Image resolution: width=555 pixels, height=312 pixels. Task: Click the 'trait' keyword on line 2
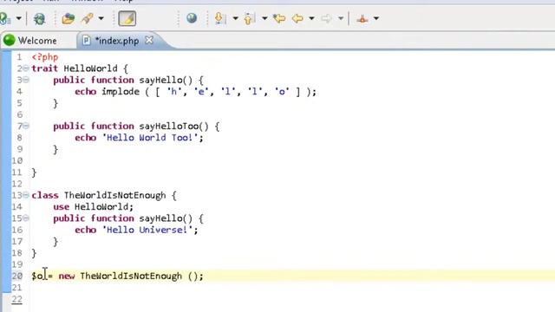pyautogui.click(x=44, y=68)
